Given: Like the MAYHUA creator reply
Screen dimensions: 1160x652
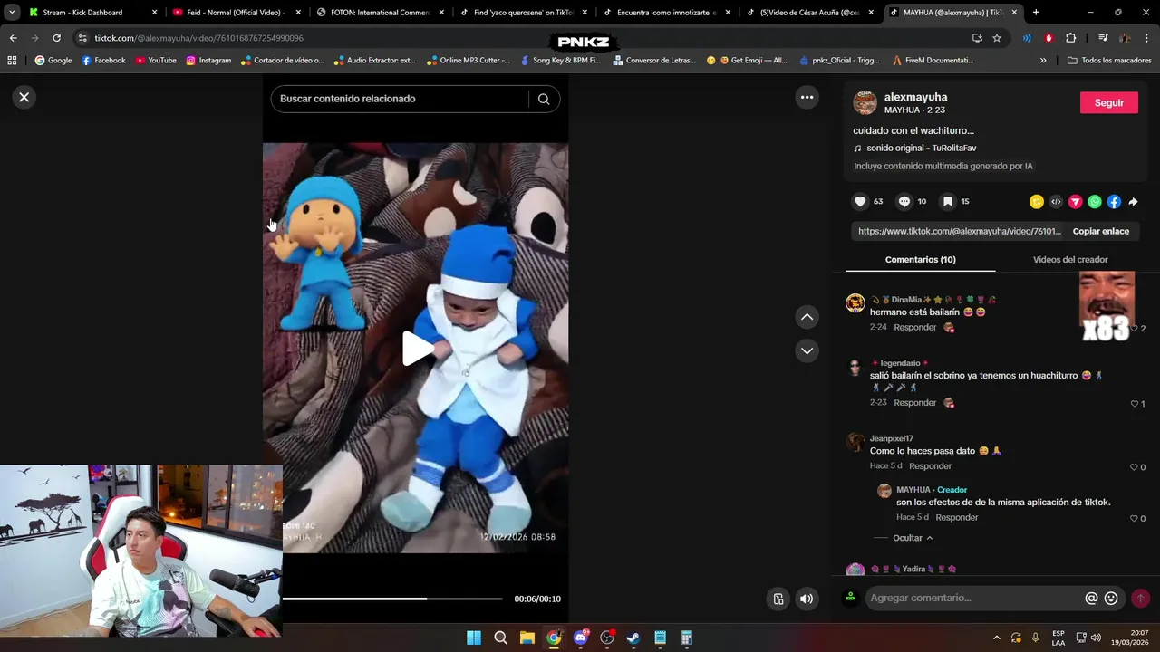Looking at the screenshot, I should [x=1135, y=519].
